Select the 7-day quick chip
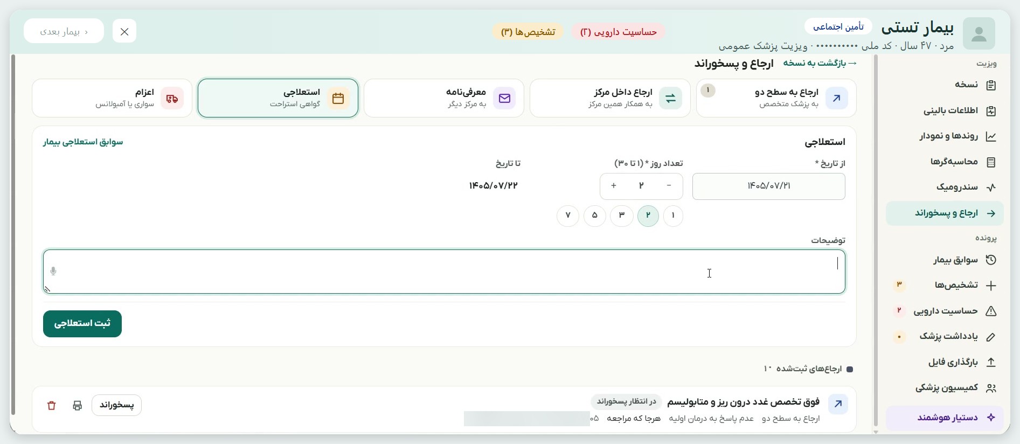The width and height of the screenshot is (1020, 444). click(x=568, y=216)
